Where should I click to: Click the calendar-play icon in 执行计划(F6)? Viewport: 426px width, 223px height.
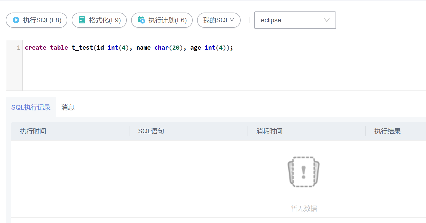coord(141,20)
